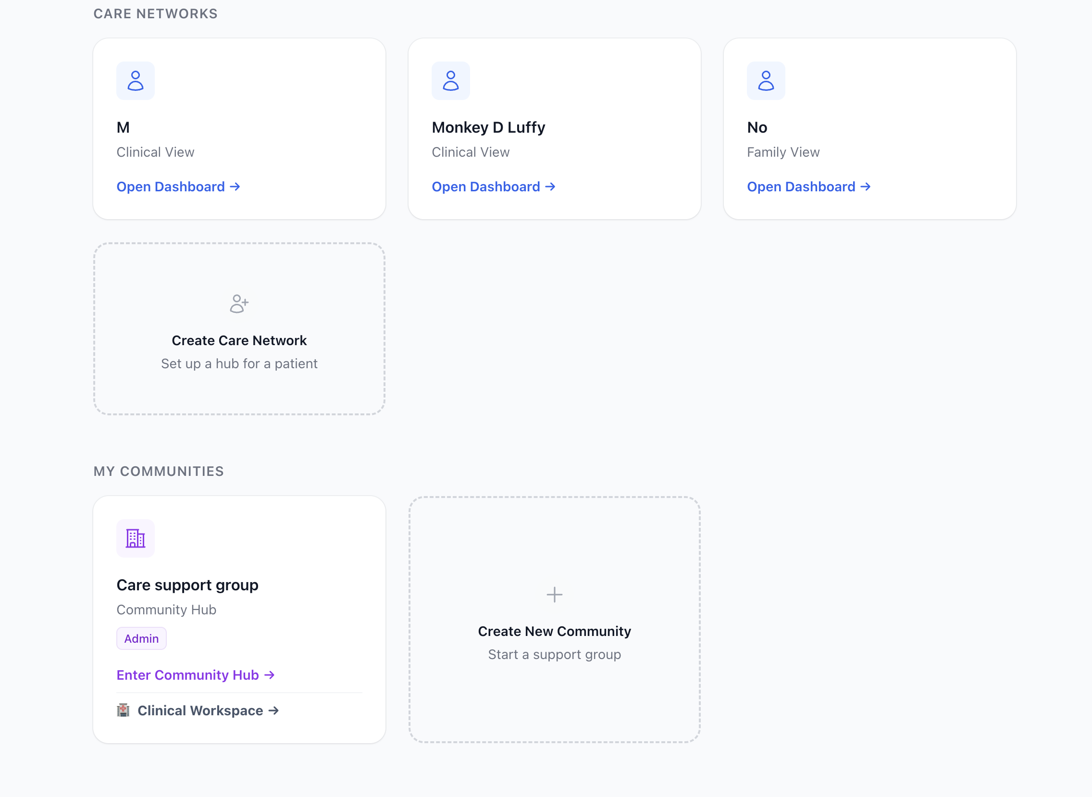Enter Community Hub link
Screen dimensions: 1092x797
coord(188,674)
